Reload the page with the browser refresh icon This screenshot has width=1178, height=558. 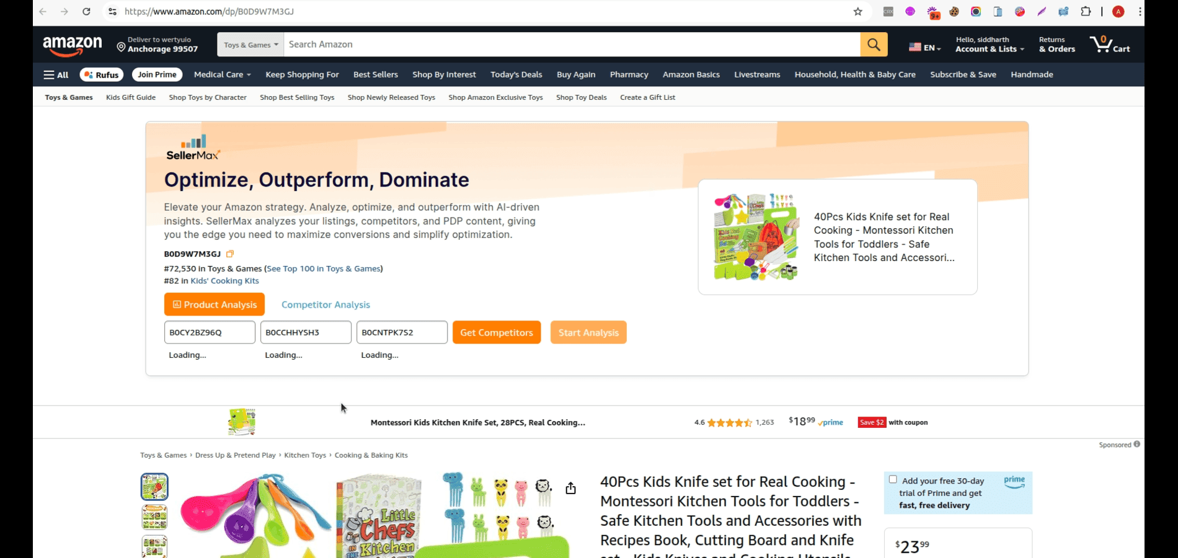[87, 11]
